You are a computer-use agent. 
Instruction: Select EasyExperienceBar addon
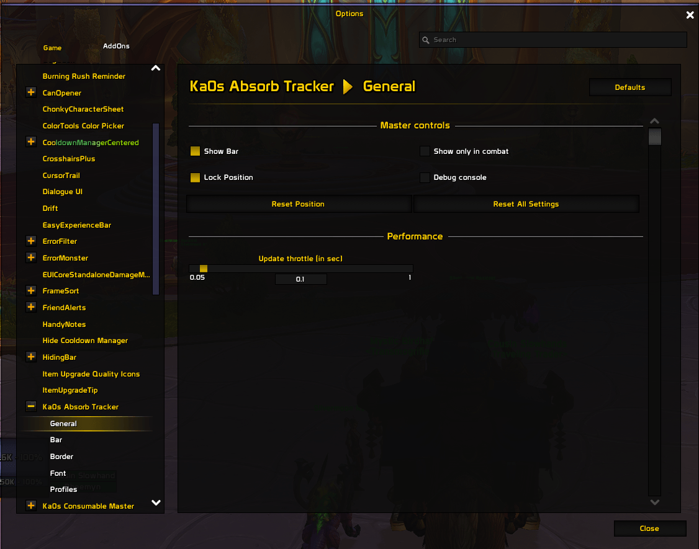coord(77,225)
